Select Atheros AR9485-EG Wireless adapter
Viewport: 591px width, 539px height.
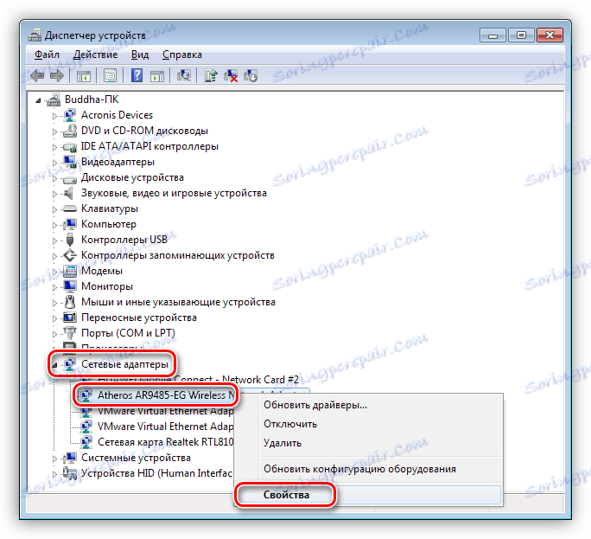(x=166, y=395)
